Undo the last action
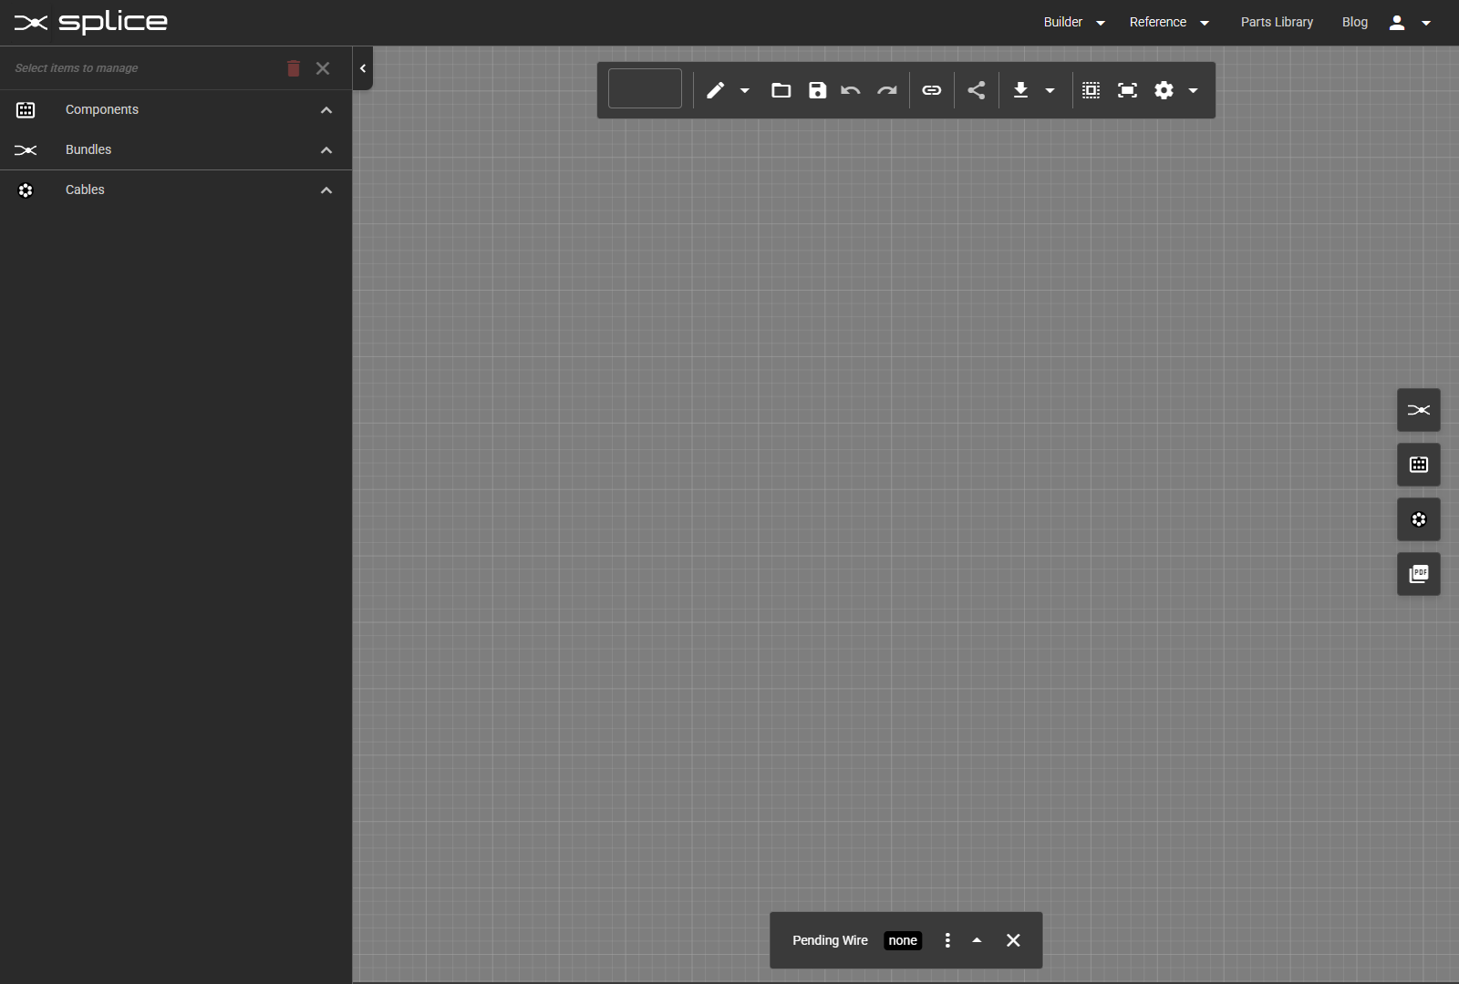The height and width of the screenshot is (984, 1459). 850,90
